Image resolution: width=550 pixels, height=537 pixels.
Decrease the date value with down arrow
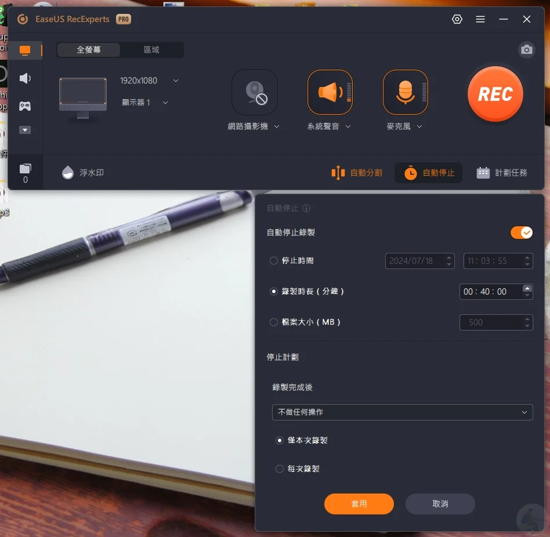point(449,264)
